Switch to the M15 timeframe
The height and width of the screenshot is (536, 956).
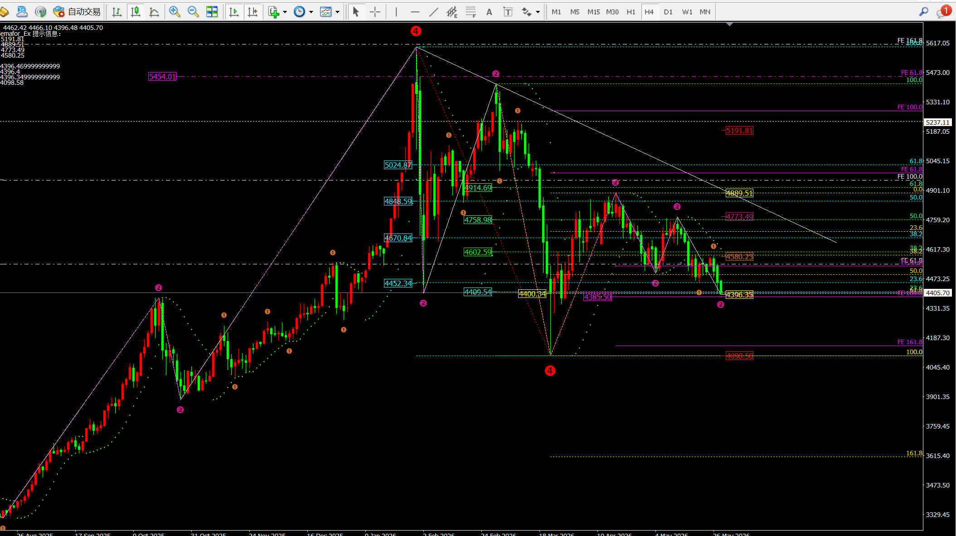tap(593, 12)
